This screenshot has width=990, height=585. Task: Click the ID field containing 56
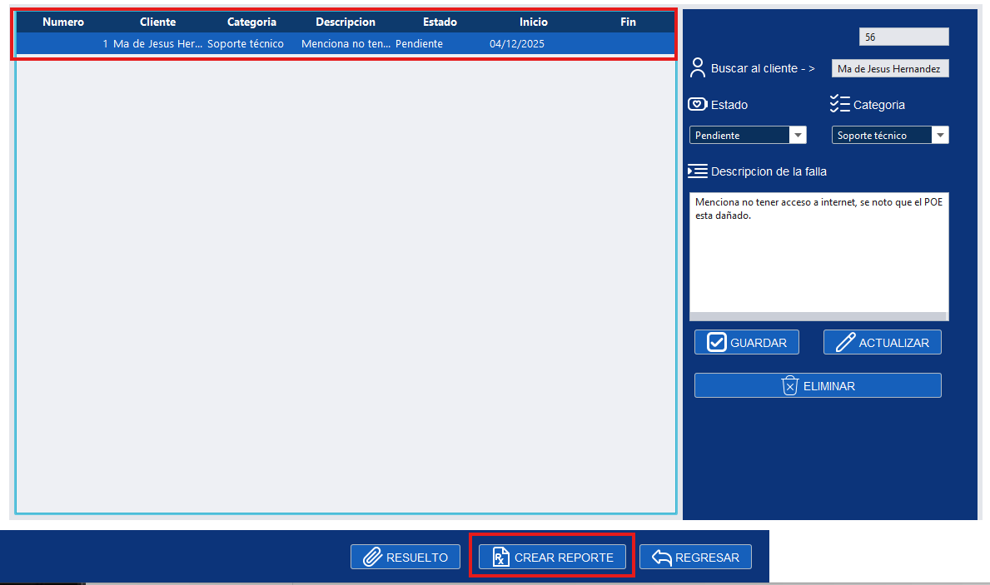(x=903, y=37)
